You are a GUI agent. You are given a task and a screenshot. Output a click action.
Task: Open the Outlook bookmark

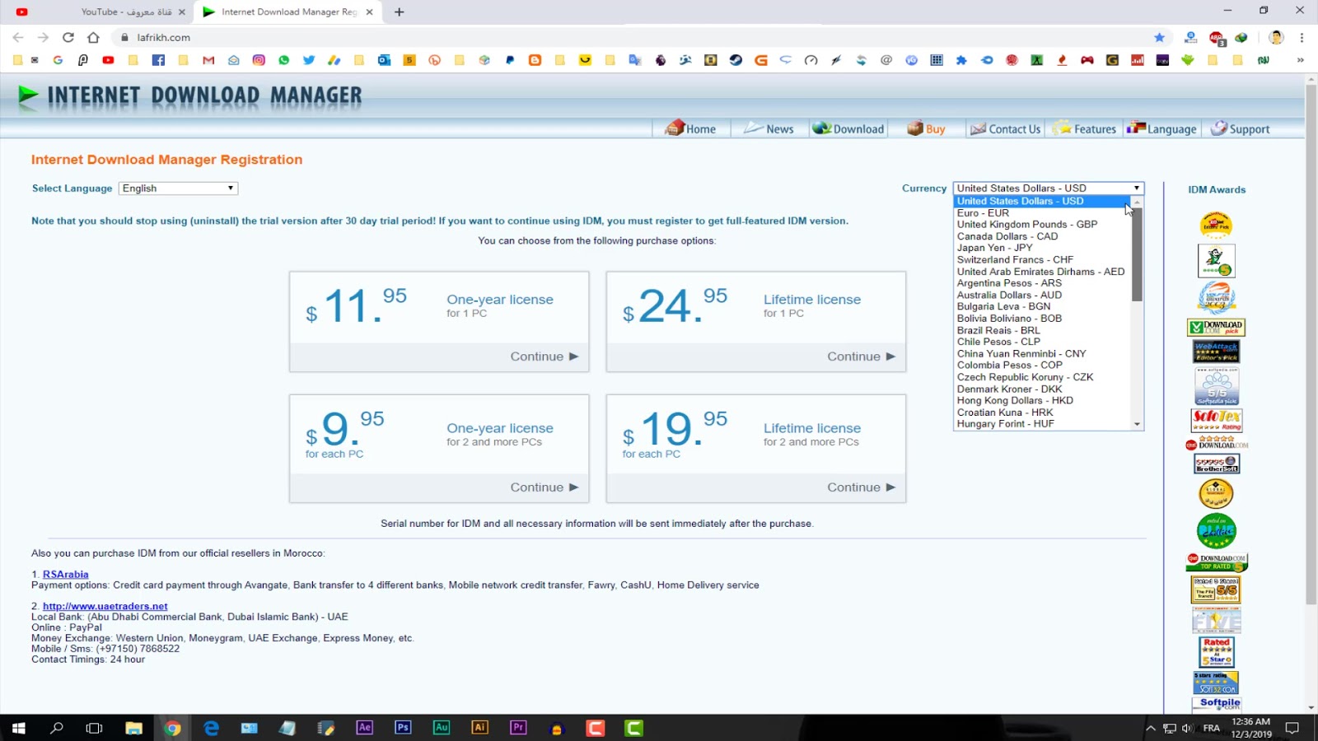tap(384, 60)
